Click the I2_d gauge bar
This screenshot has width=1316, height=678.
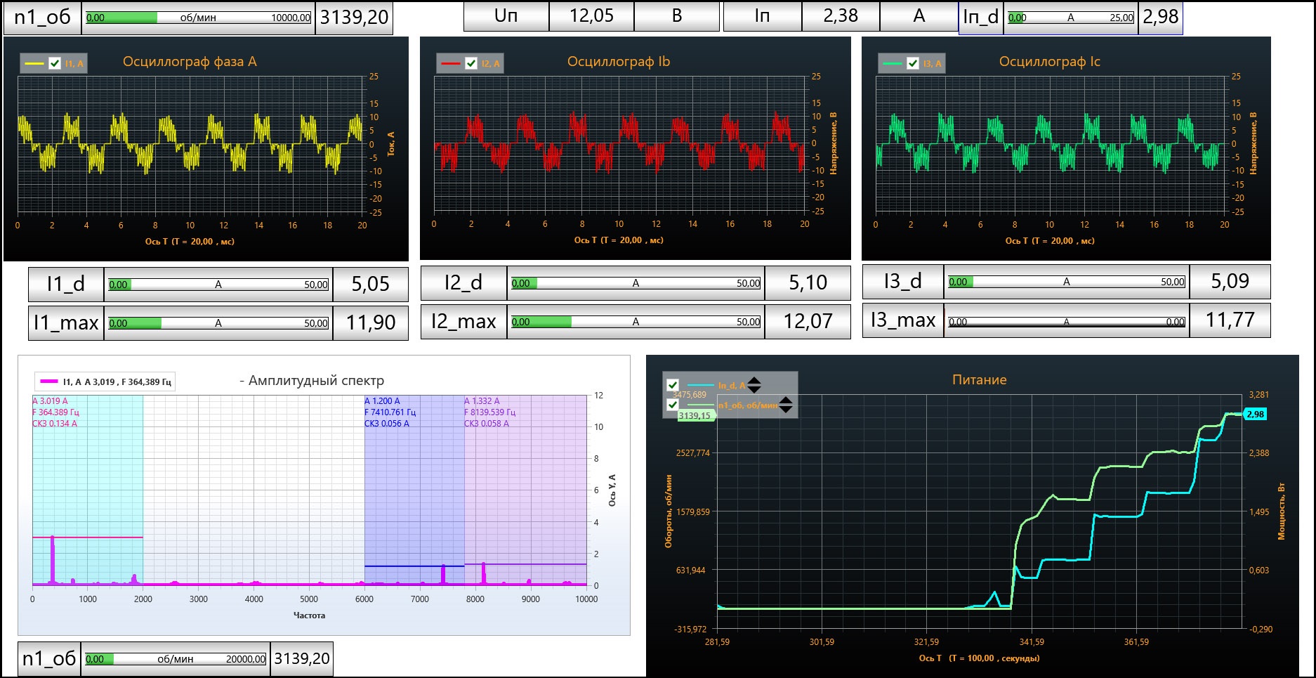pyautogui.click(x=636, y=283)
